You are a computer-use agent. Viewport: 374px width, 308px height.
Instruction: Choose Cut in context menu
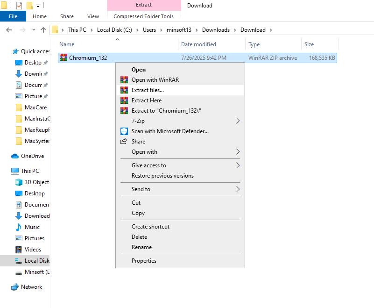coord(180,203)
